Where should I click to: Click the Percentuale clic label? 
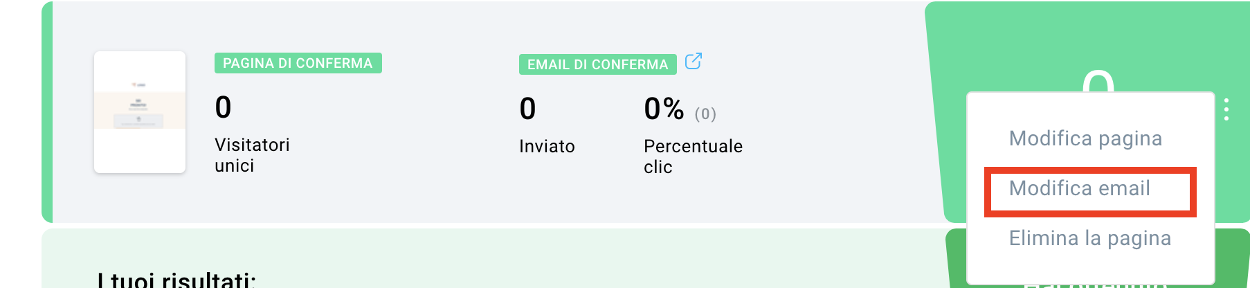693,156
